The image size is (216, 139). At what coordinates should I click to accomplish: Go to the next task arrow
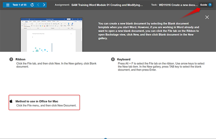[x=44, y=5]
